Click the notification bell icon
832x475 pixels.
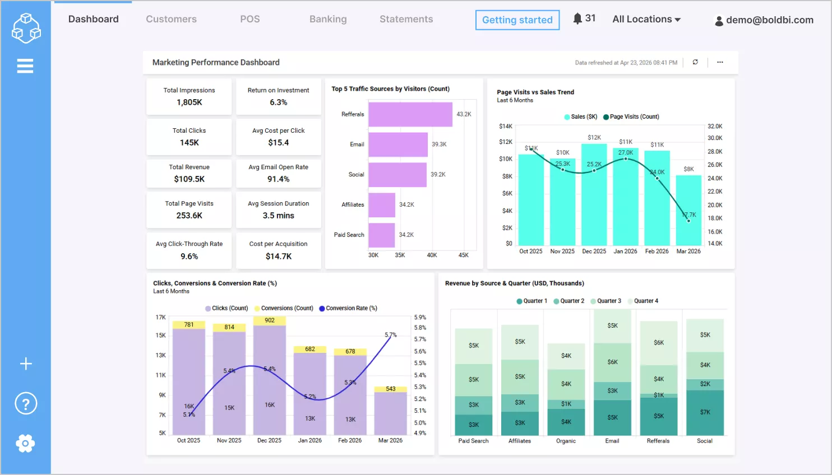tap(577, 18)
